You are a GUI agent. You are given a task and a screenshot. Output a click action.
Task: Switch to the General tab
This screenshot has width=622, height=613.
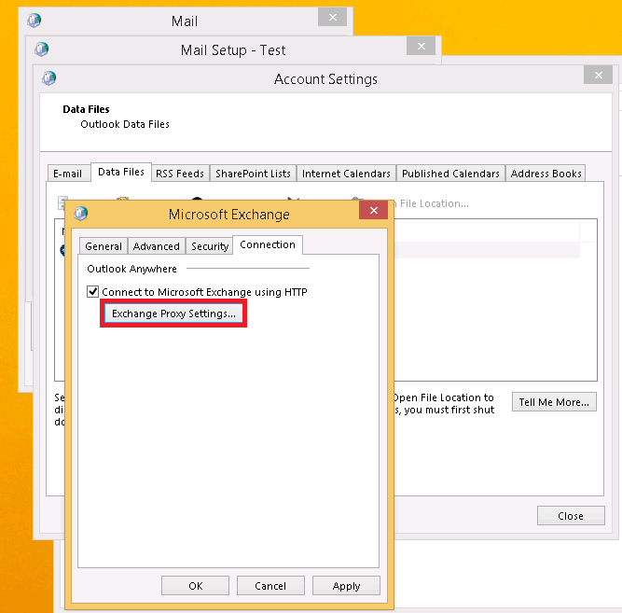(x=104, y=246)
